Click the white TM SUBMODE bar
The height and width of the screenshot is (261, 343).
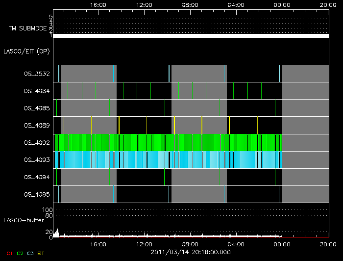point(191,36)
